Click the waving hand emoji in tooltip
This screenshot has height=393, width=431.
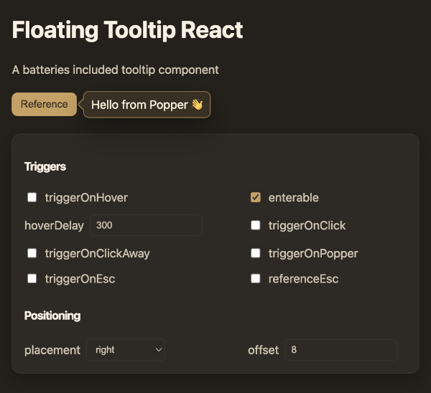pyautogui.click(x=198, y=105)
